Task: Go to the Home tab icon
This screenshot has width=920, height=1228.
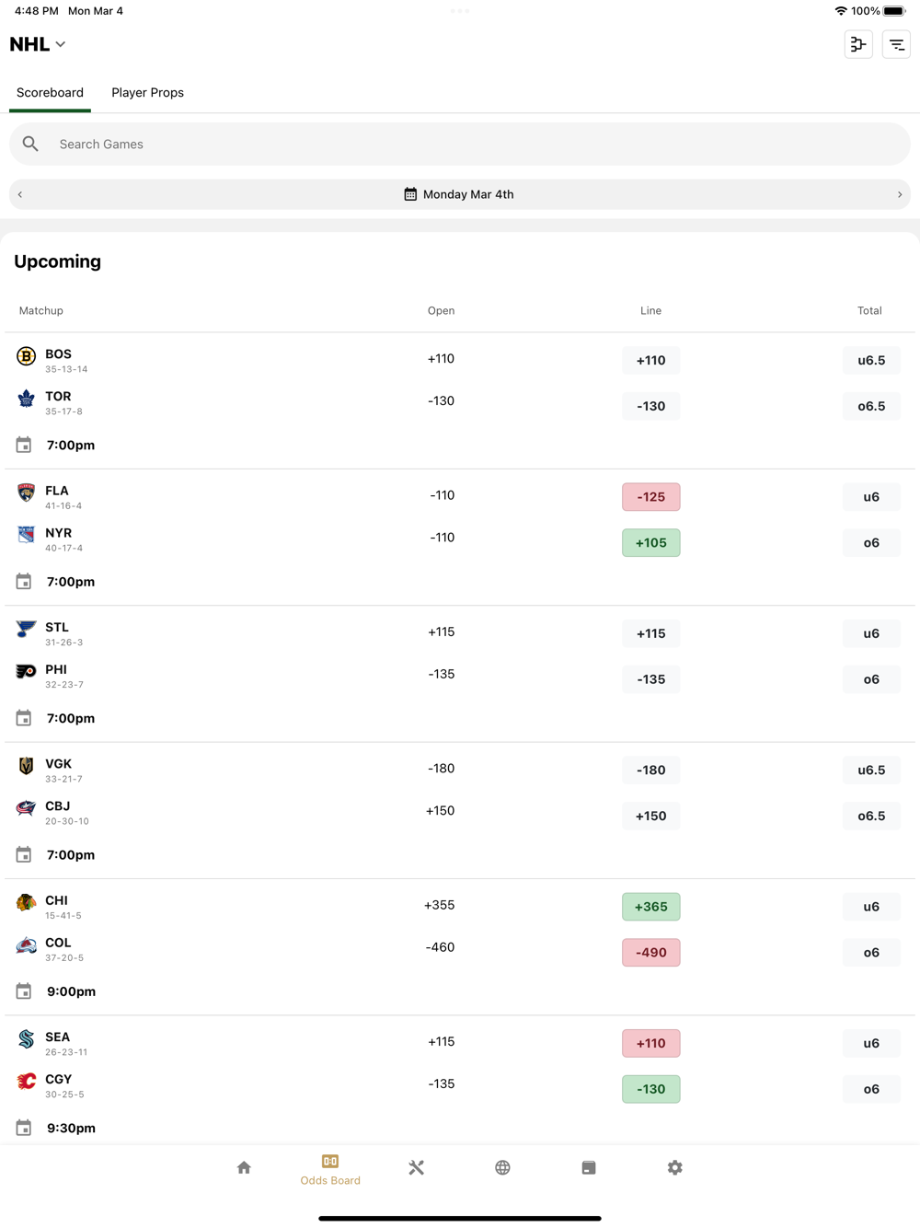Action: (244, 1168)
